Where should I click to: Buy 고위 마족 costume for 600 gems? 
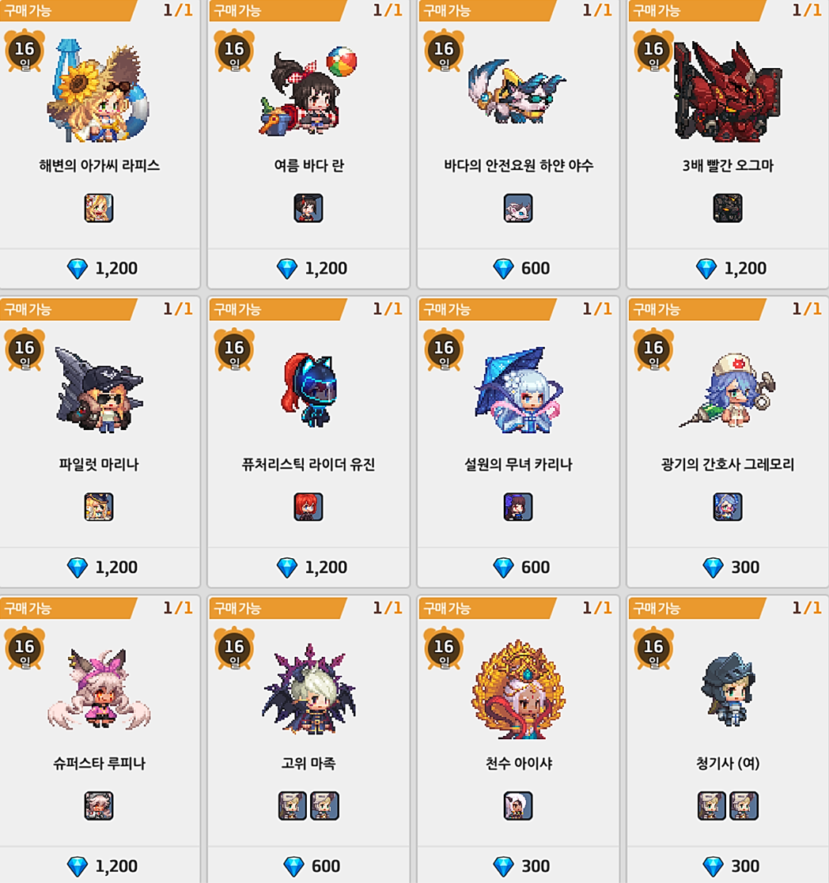click(309, 865)
